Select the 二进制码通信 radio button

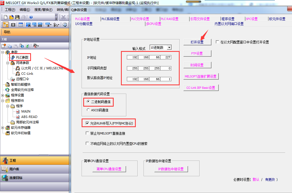pos(88,101)
